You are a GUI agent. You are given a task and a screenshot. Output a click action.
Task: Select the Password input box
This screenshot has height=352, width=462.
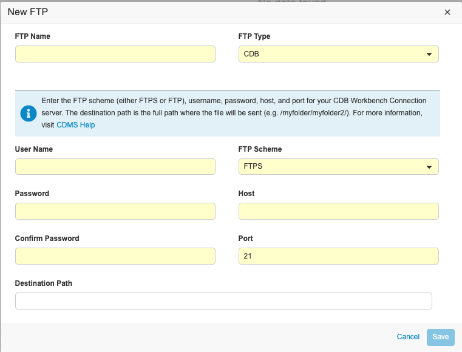(x=115, y=211)
